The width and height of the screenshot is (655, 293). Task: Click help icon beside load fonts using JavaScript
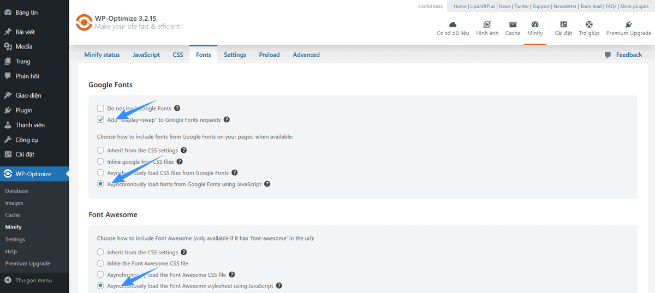point(267,184)
